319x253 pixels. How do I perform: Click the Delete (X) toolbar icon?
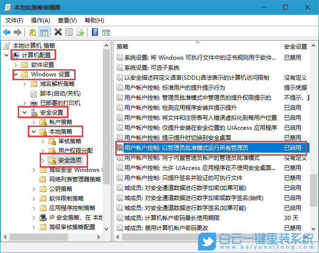(x=58, y=32)
